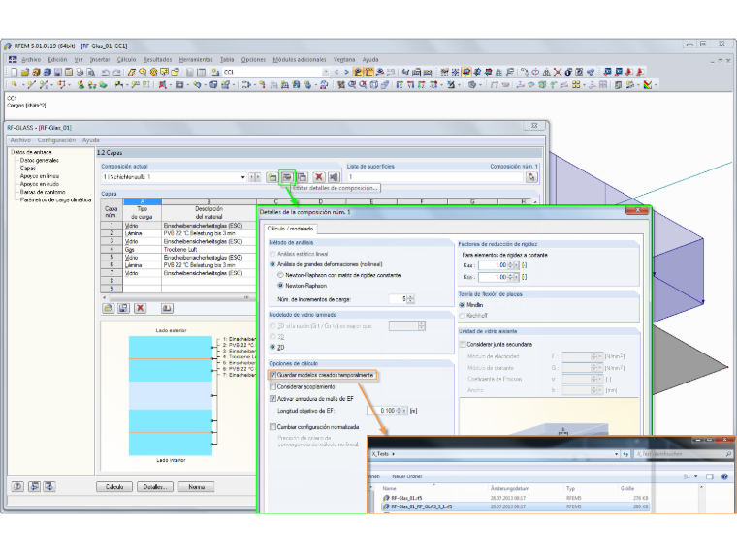Click the color scale icon at toolbar far right

click(648, 85)
